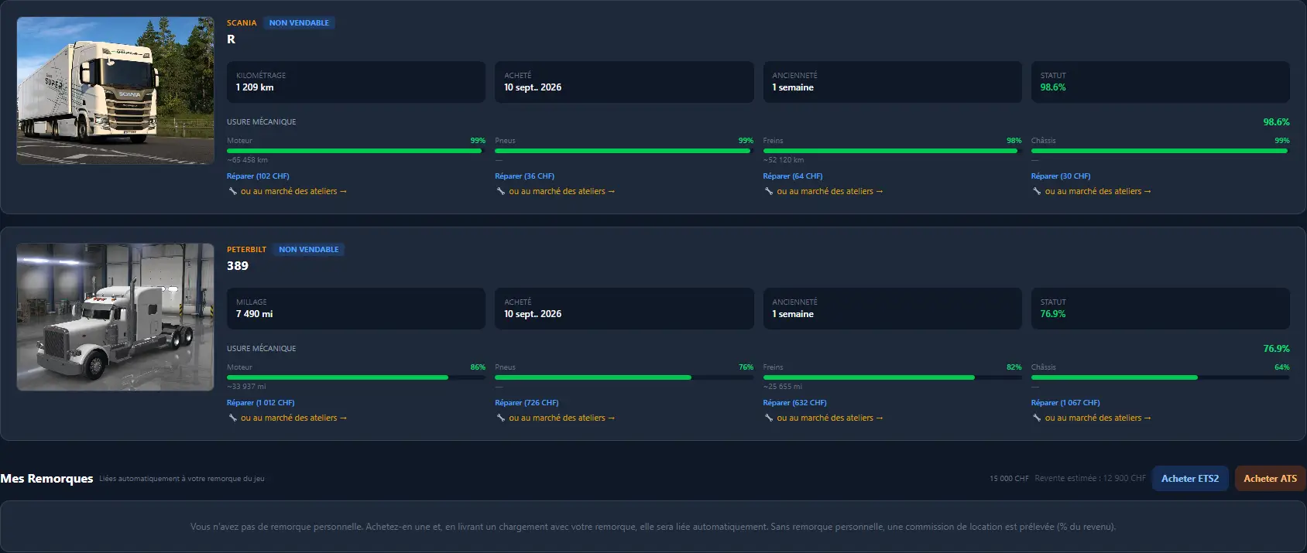Image resolution: width=1307 pixels, height=553 pixels.
Task: Click the NON VENDABLE badge beside PETERBILT
Action: click(x=309, y=249)
